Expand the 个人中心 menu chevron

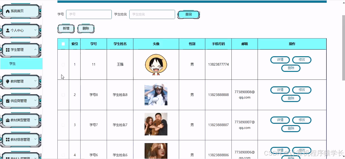[x=35, y=30]
